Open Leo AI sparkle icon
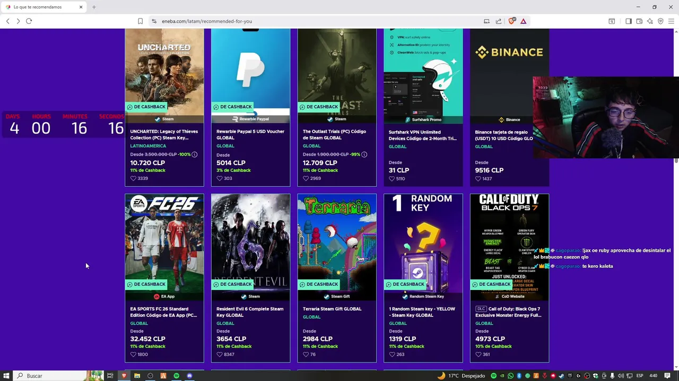 tap(650, 21)
